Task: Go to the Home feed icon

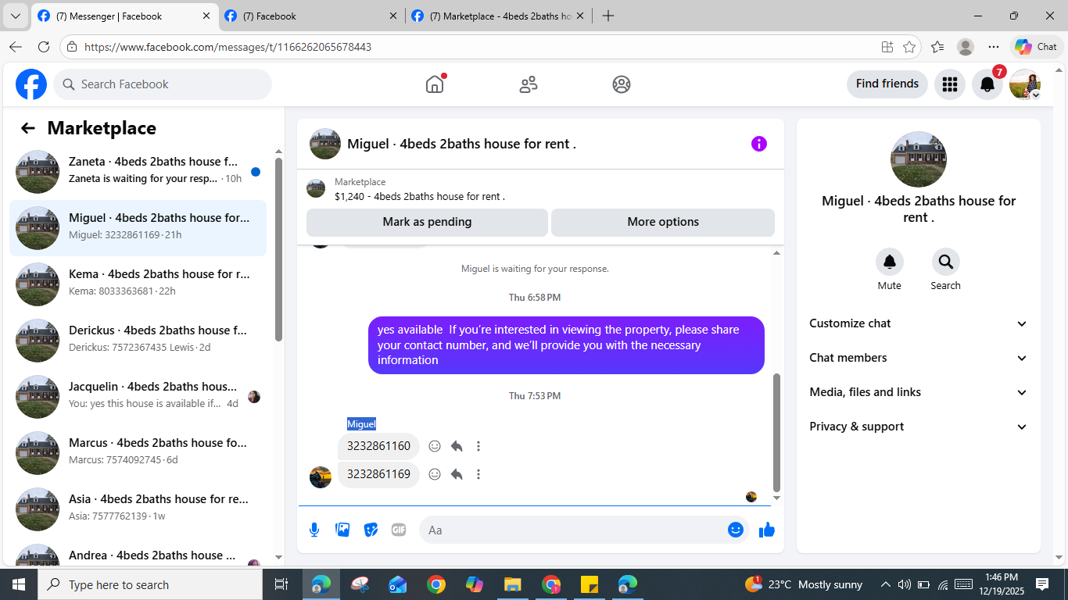Action: point(435,84)
